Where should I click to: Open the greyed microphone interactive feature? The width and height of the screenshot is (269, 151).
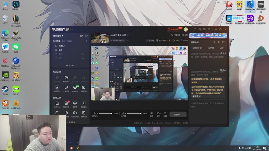pyautogui.click(x=57, y=79)
